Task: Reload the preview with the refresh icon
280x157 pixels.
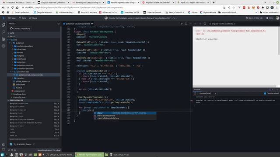Action: (x=205, y=24)
